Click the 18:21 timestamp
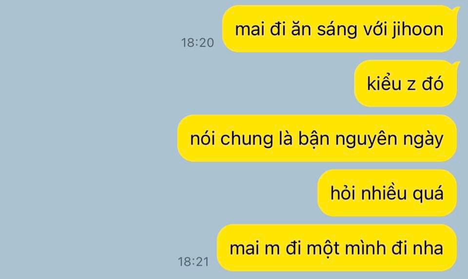 point(194,262)
